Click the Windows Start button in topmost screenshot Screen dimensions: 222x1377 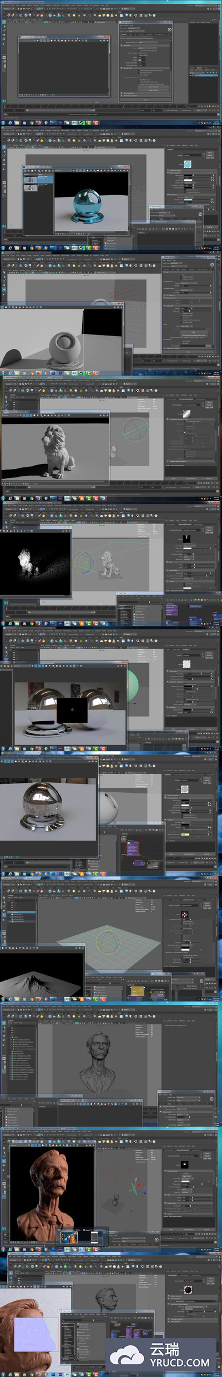3,122
